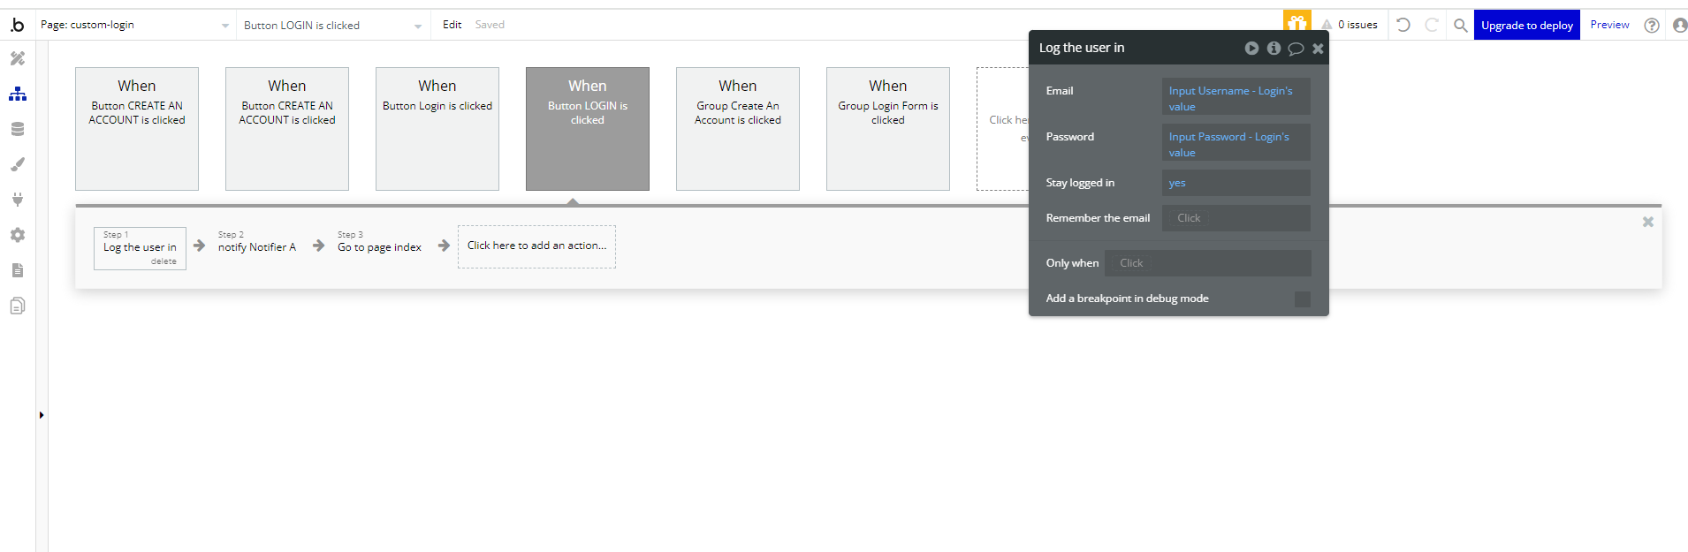
Task: Click 0 issues text
Action: coord(1357,25)
